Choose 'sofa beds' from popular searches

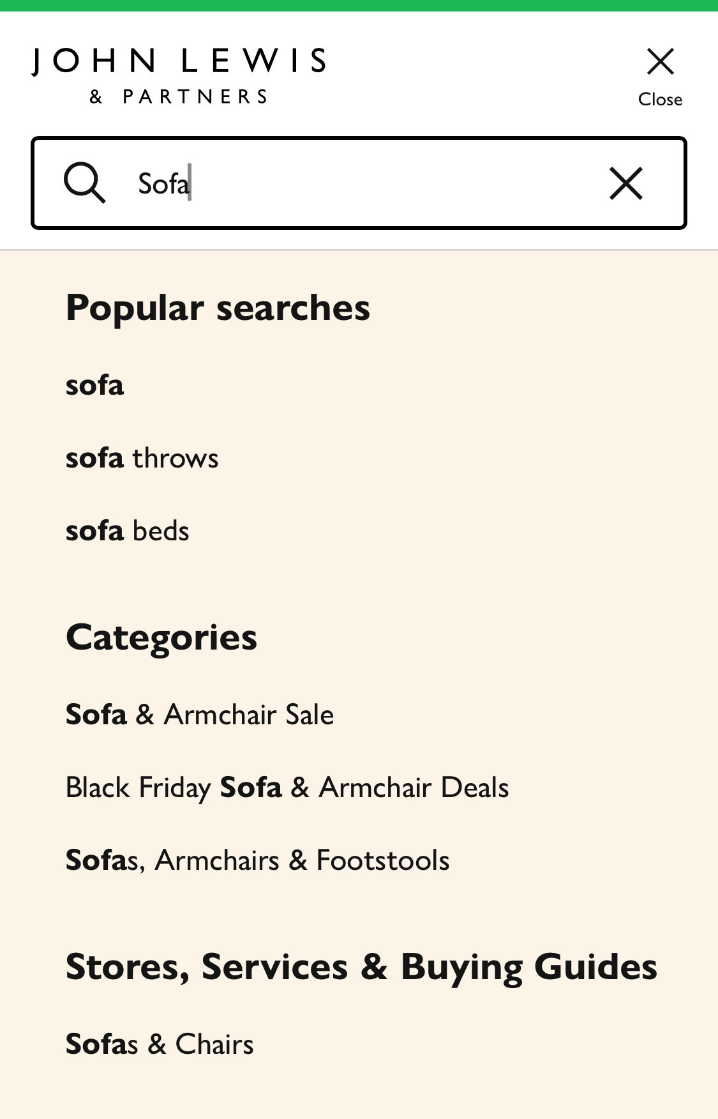pyautogui.click(x=127, y=529)
